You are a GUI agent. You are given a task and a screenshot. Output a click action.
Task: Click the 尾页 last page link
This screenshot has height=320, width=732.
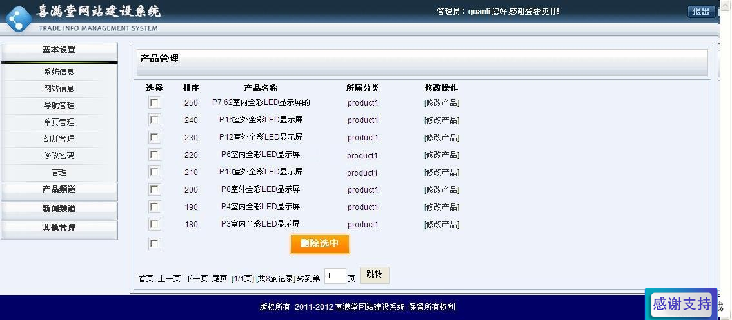click(219, 279)
